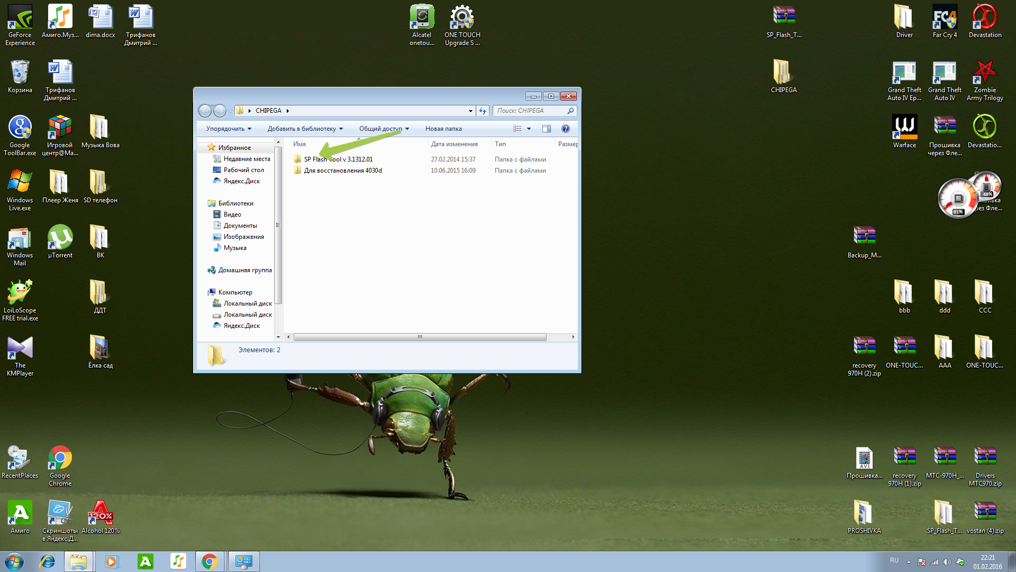
Task: Select the SP Flash Tool v 3.1312.01 folder
Action: [x=338, y=159]
